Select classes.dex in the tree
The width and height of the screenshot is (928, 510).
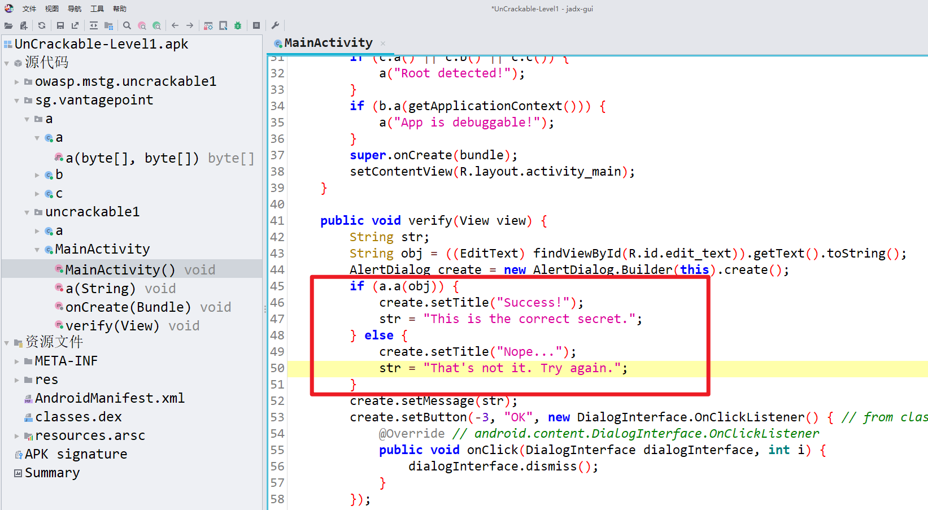point(79,417)
